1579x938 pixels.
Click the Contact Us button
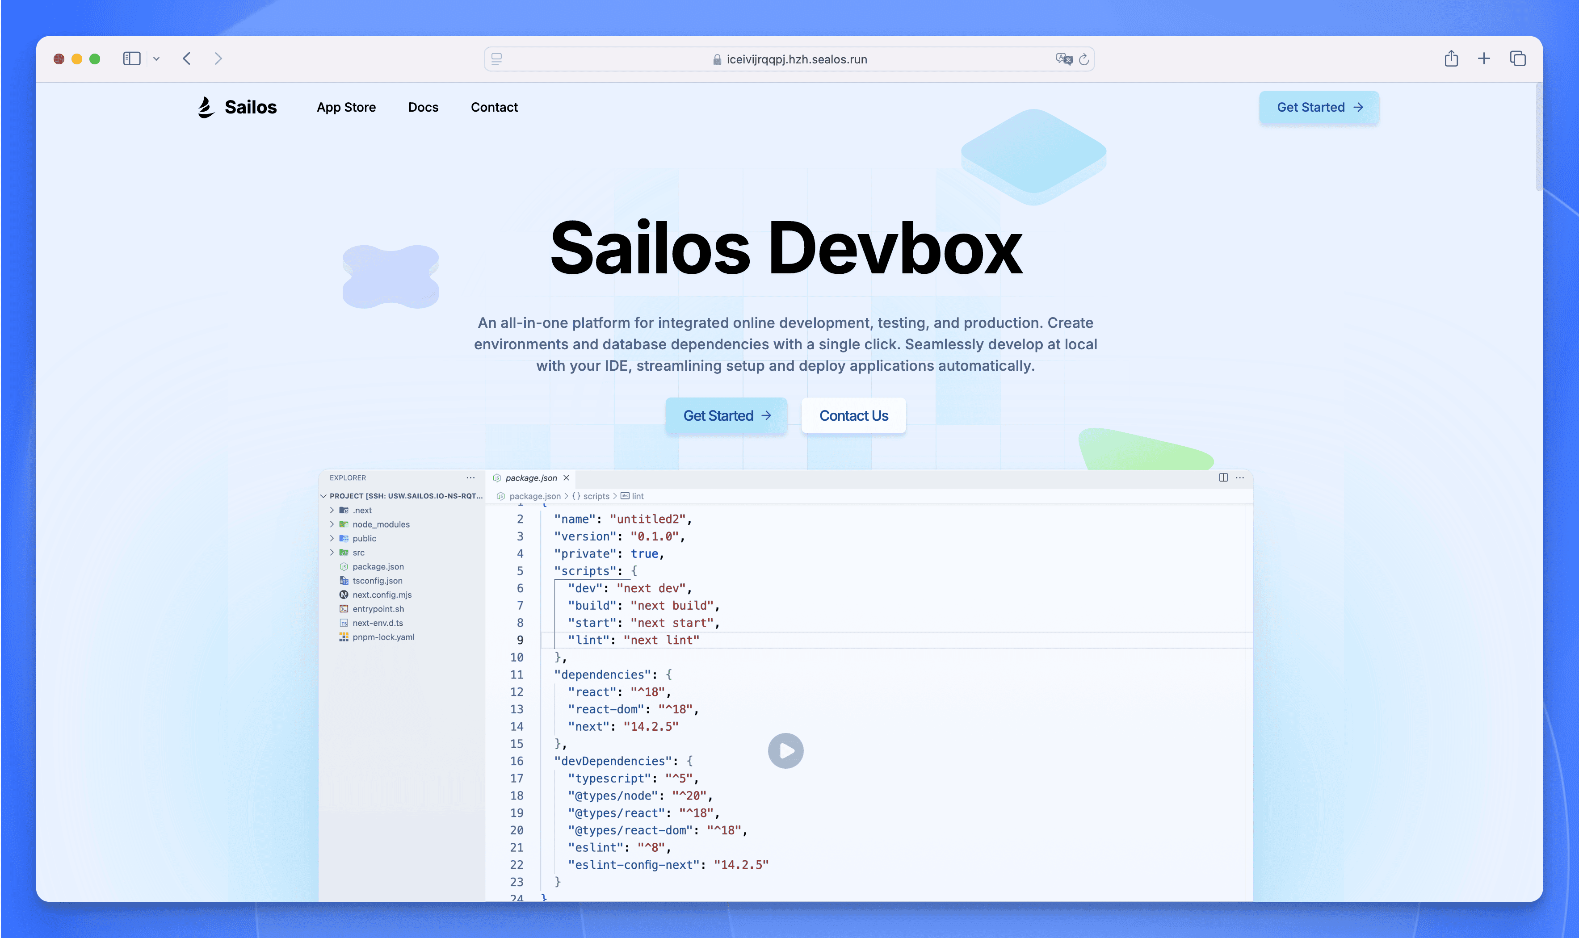(x=853, y=416)
